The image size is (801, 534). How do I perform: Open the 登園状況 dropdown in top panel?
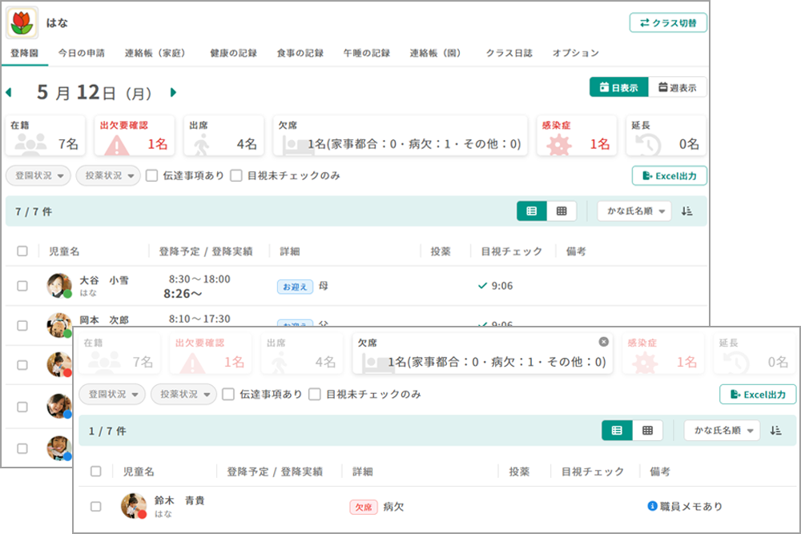(x=38, y=175)
